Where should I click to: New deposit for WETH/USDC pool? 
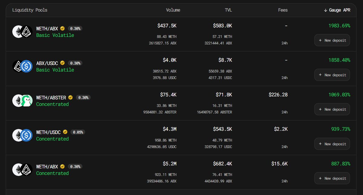[332, 144]
